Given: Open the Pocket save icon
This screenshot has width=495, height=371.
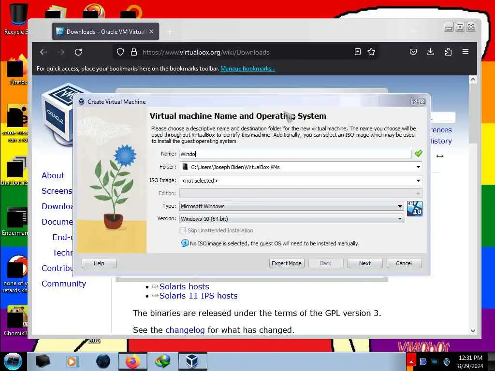Looking at the screenshot, I should pos(413,52).
